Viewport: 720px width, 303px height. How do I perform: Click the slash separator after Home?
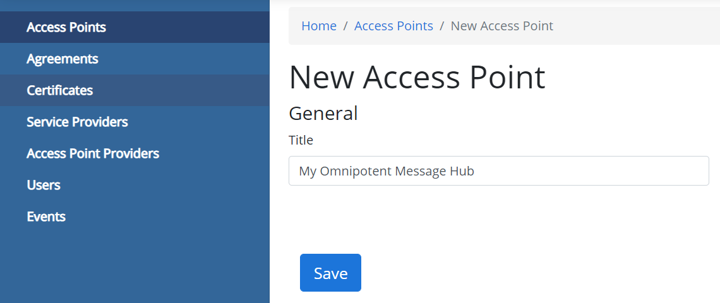point(345,26)
